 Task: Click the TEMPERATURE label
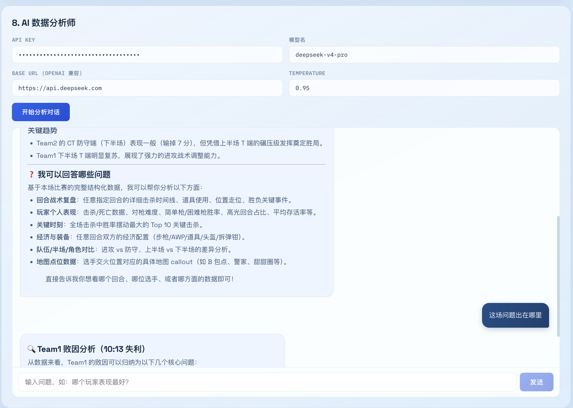(307, 73)
